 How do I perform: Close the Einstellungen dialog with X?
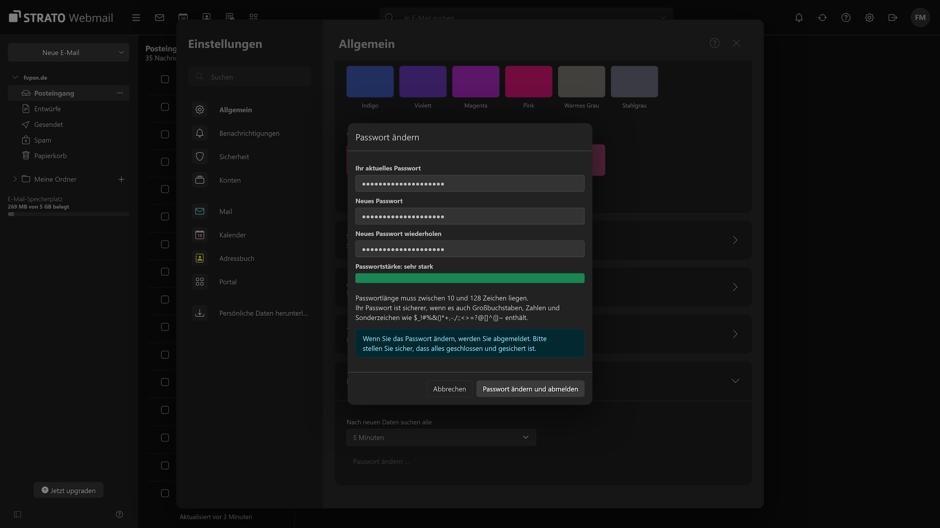pos(736,43)
